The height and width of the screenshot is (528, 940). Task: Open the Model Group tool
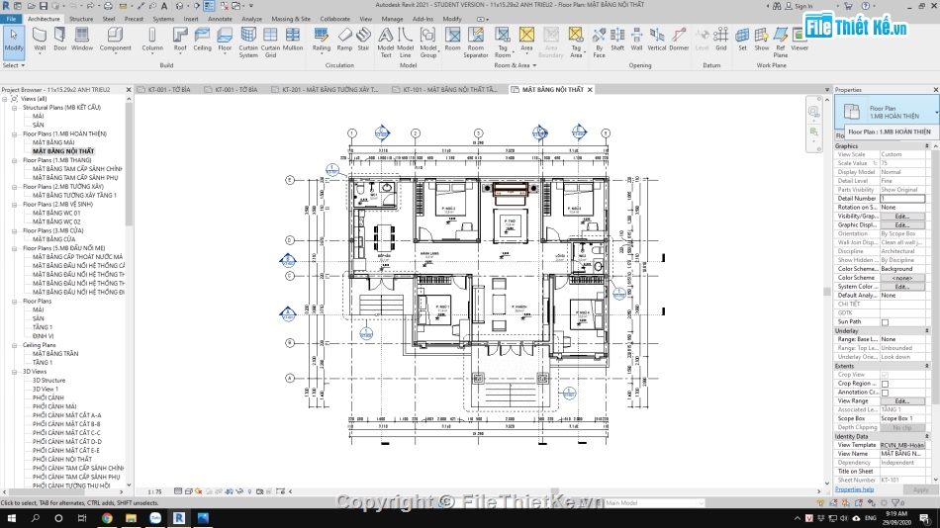tap(428, 43)
